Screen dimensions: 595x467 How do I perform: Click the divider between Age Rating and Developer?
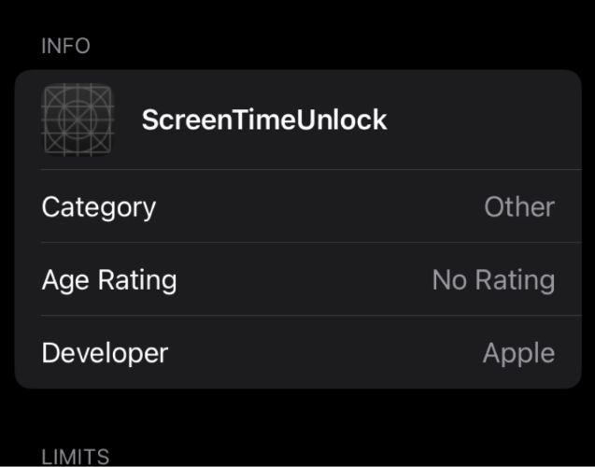tap(308, 316)
